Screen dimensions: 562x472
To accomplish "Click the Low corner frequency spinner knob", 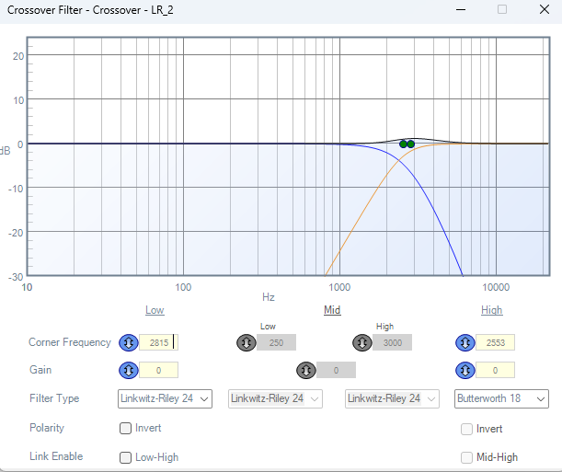I will coord(129,342).
